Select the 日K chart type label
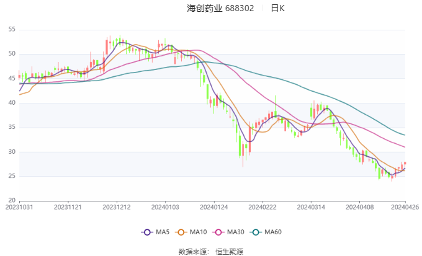 click(278, 8)
